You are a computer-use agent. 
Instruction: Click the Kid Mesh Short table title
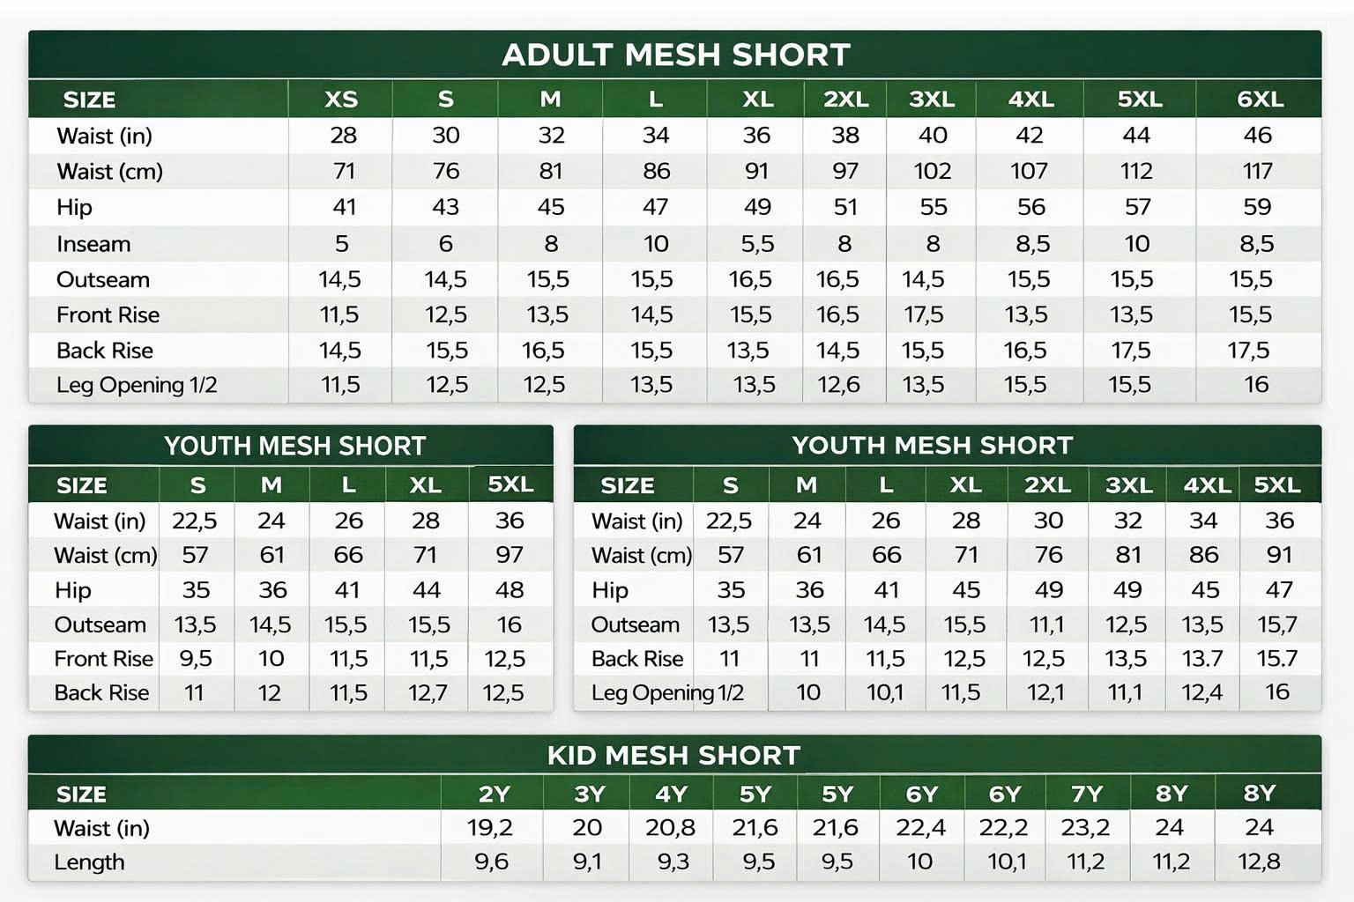pos(673,755)
